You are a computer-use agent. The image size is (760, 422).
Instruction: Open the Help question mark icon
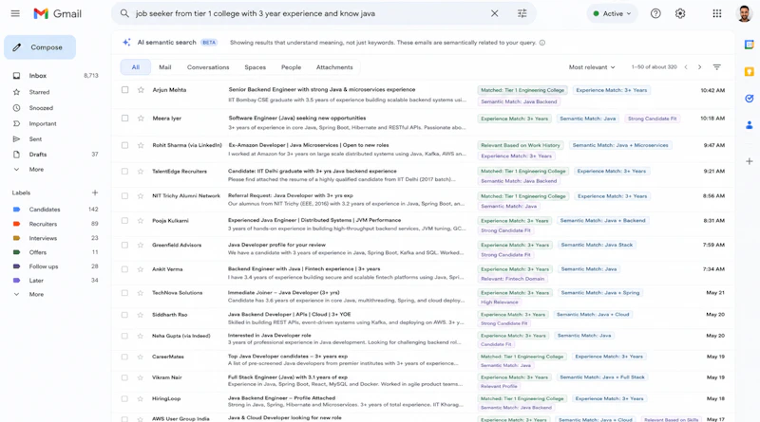coord(655,13)
